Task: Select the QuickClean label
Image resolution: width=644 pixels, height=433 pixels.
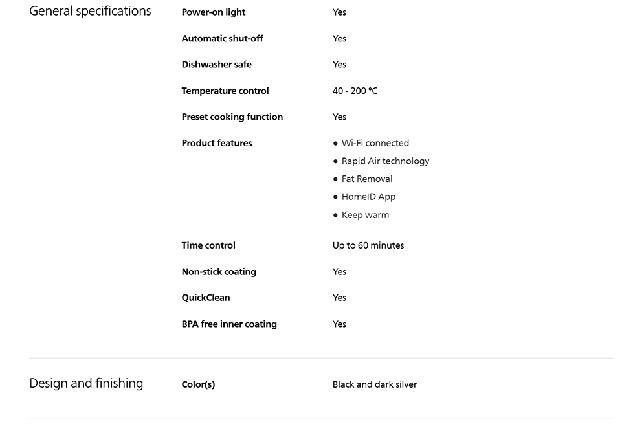Action: point(206,298)
